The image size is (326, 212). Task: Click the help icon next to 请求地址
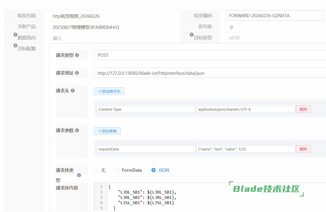click(x=77, y=73)
